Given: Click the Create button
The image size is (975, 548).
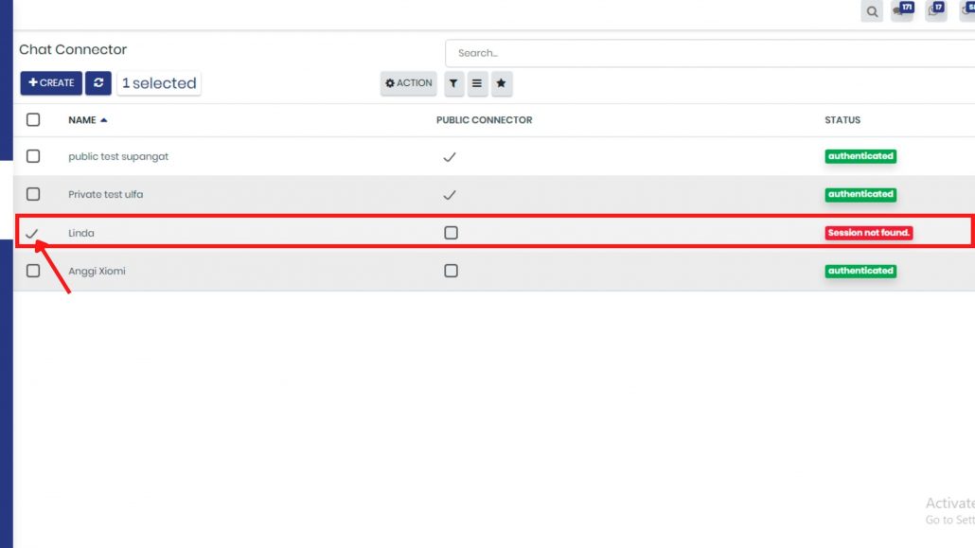Looking at the screenshot, I should coord(51,82).
